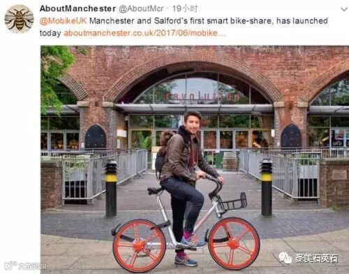The width and height of the screenshot is (349, 274).
Task: Click the wooden barrel by the entrance
Action: [x=230, y=161]
